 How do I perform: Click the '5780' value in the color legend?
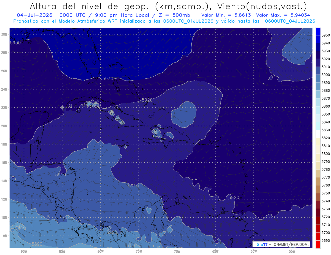326,170
